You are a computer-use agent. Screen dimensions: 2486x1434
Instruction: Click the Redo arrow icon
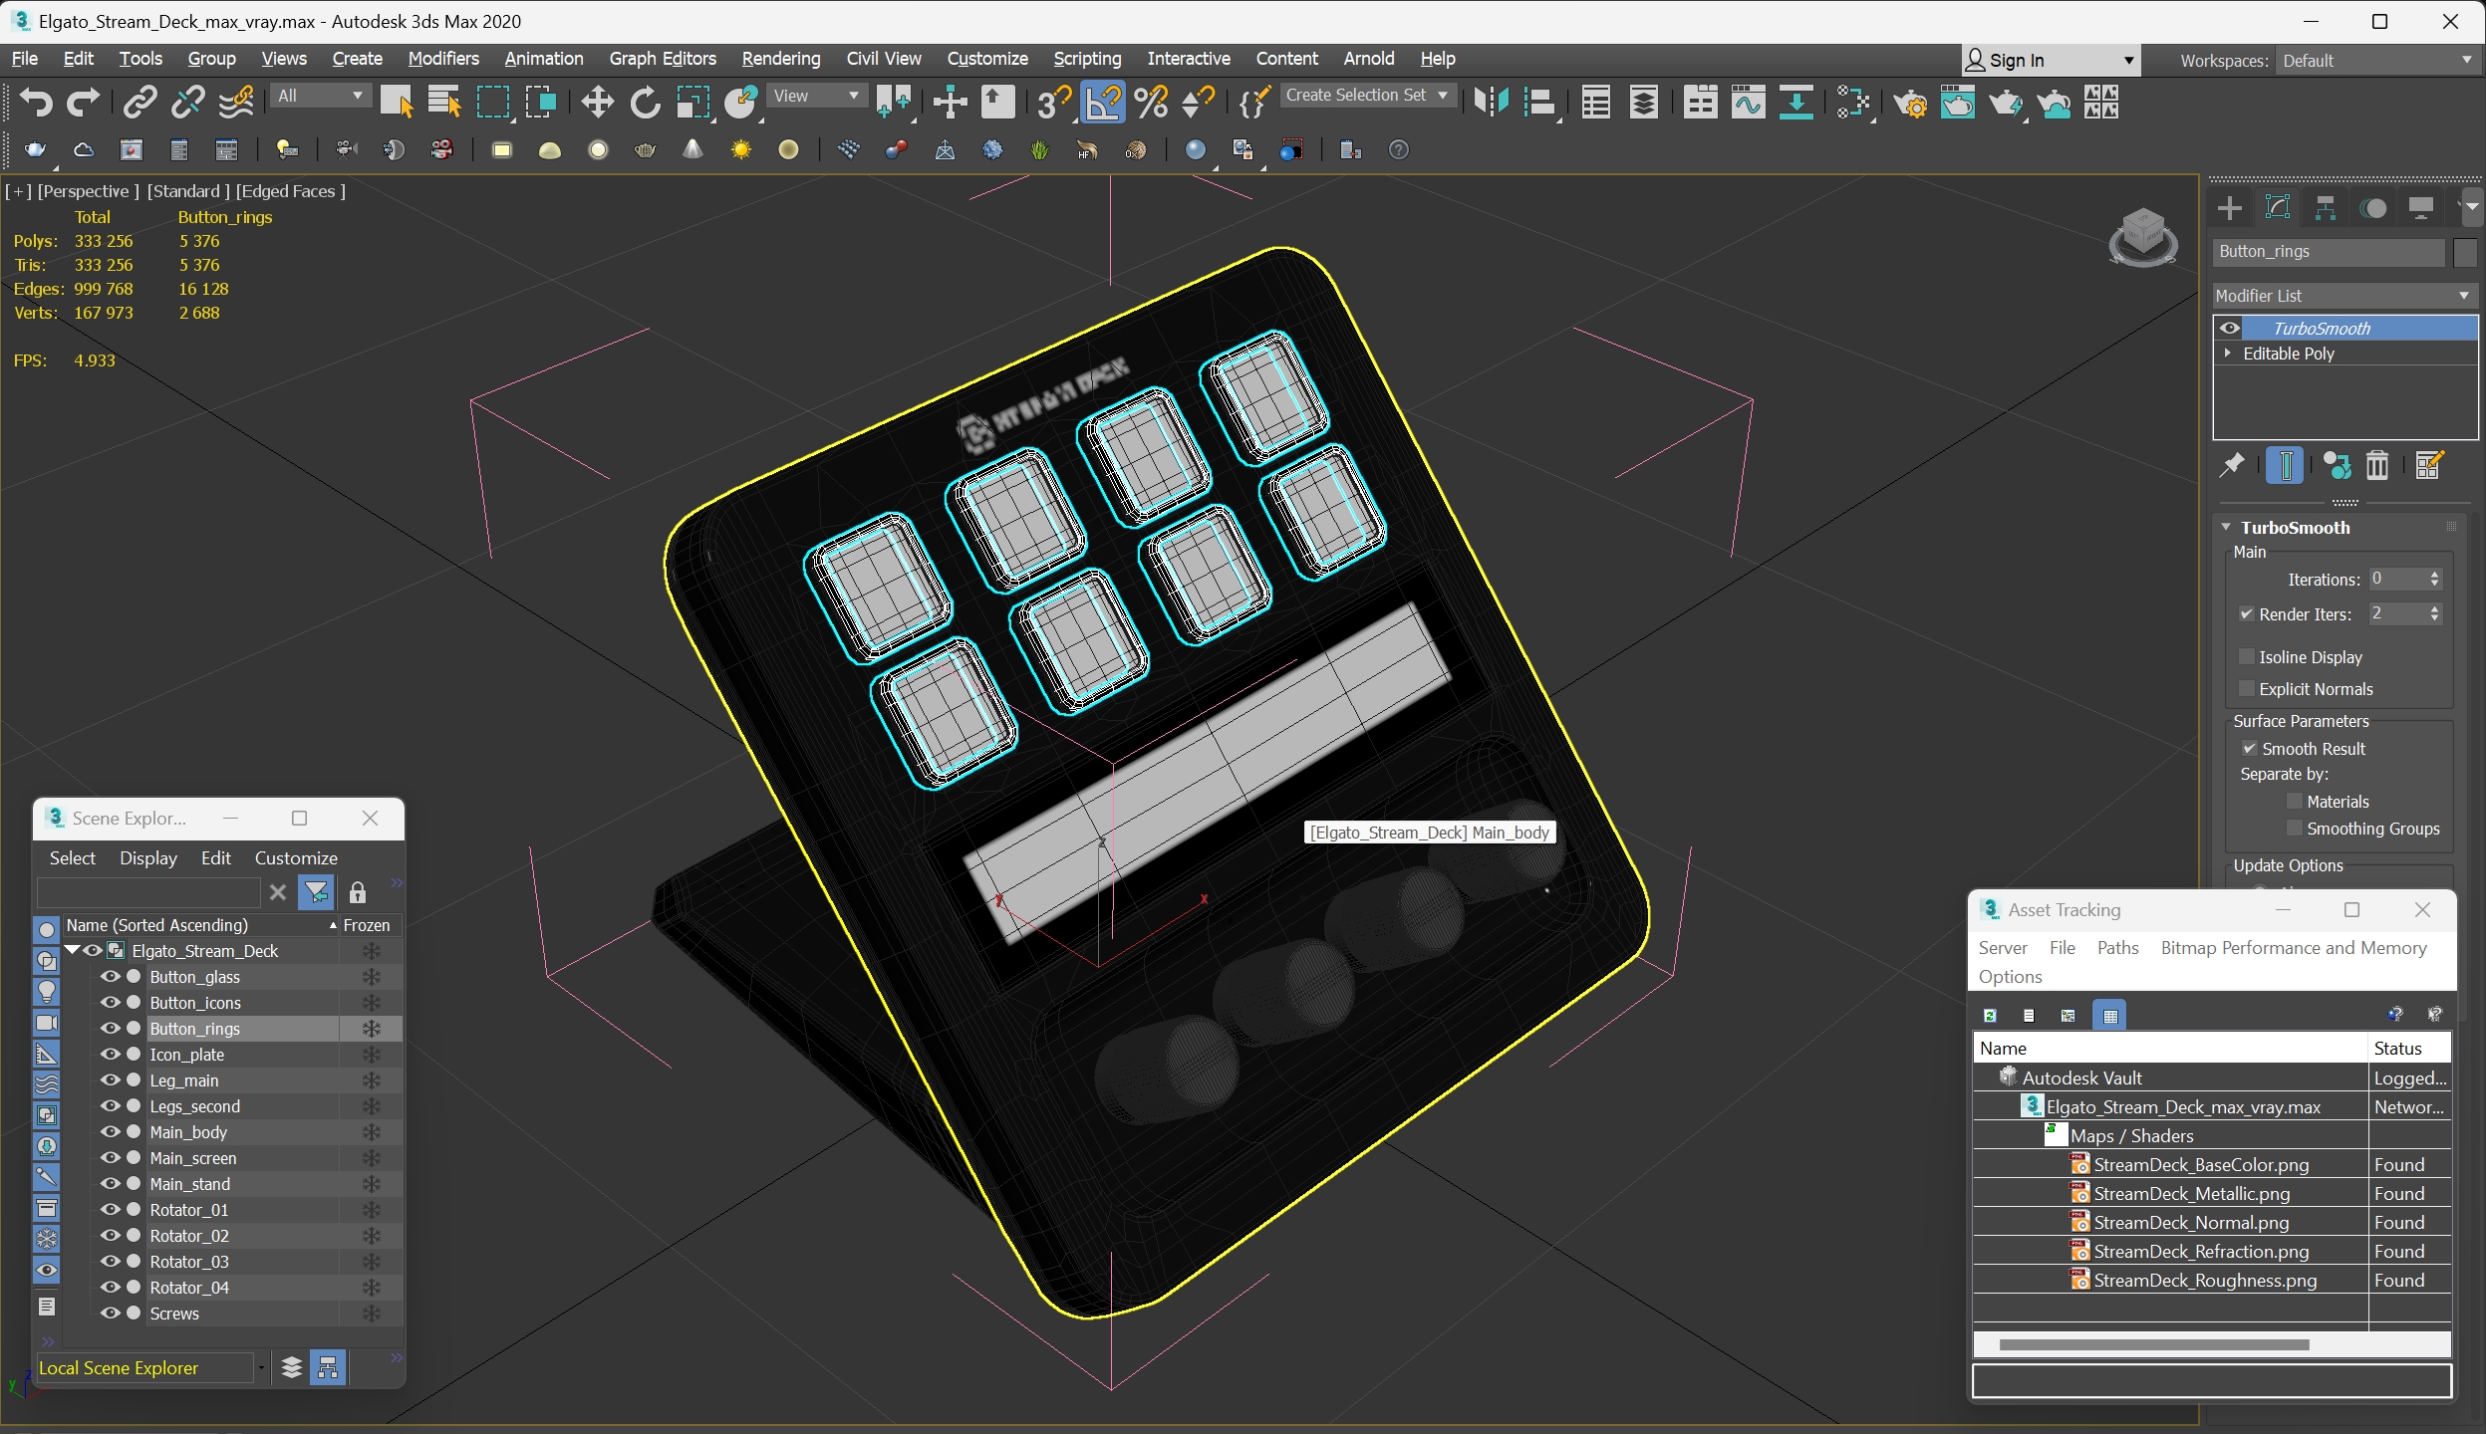tap(83, 103)
